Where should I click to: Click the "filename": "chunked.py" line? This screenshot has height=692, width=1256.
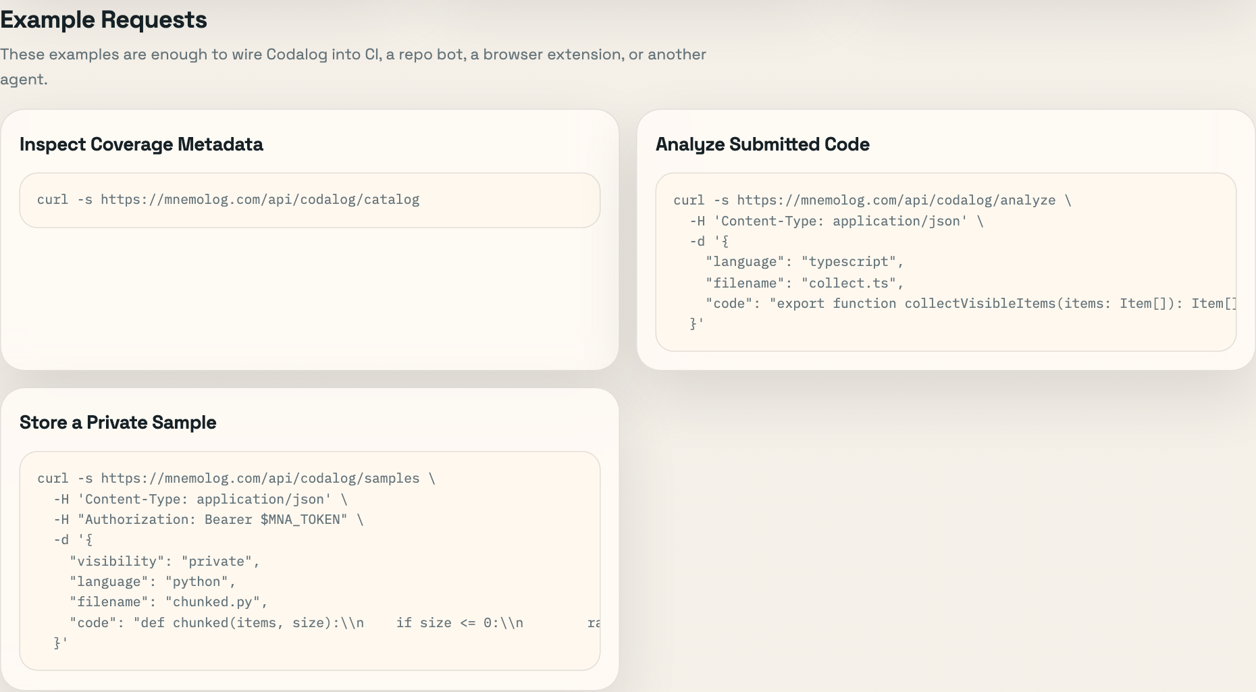pos(169,602)
